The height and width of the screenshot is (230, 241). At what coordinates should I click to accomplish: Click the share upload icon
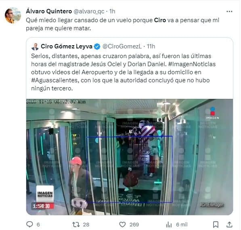coord(229,224)
